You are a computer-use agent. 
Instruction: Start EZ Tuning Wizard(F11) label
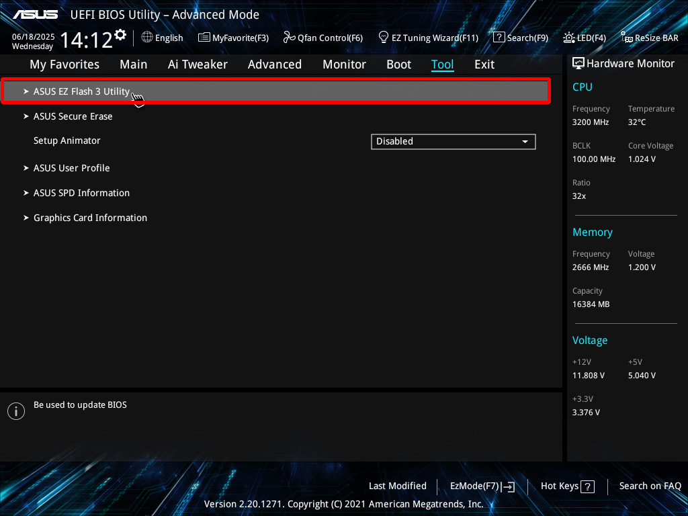coord(435,38)
